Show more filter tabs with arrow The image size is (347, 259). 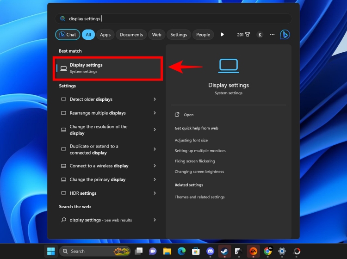tap(223, 35)
